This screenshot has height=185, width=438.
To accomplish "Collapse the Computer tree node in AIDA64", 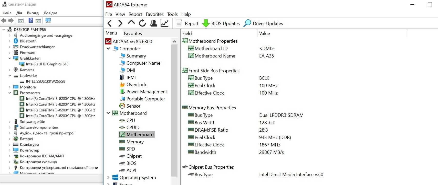I will (x=108, y=49).
